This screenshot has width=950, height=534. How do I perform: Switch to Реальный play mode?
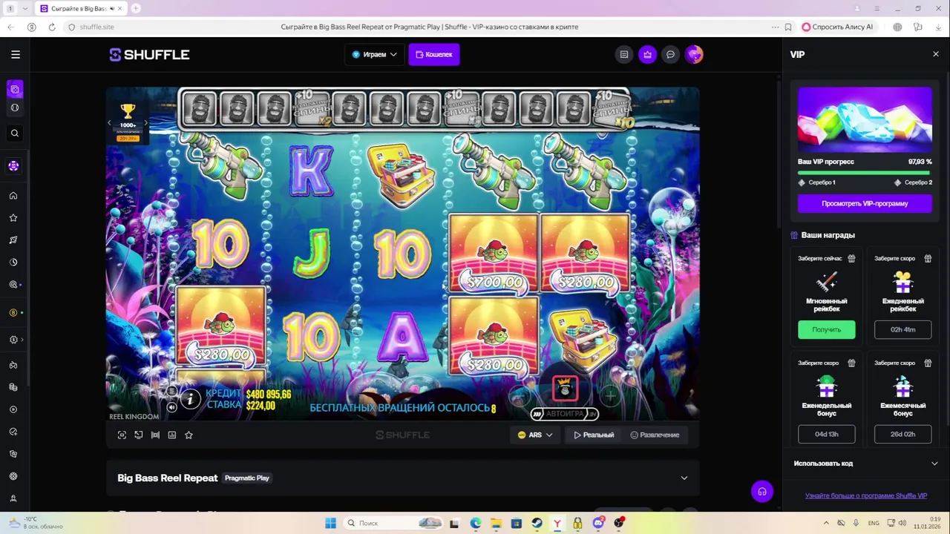click(594, 435)
